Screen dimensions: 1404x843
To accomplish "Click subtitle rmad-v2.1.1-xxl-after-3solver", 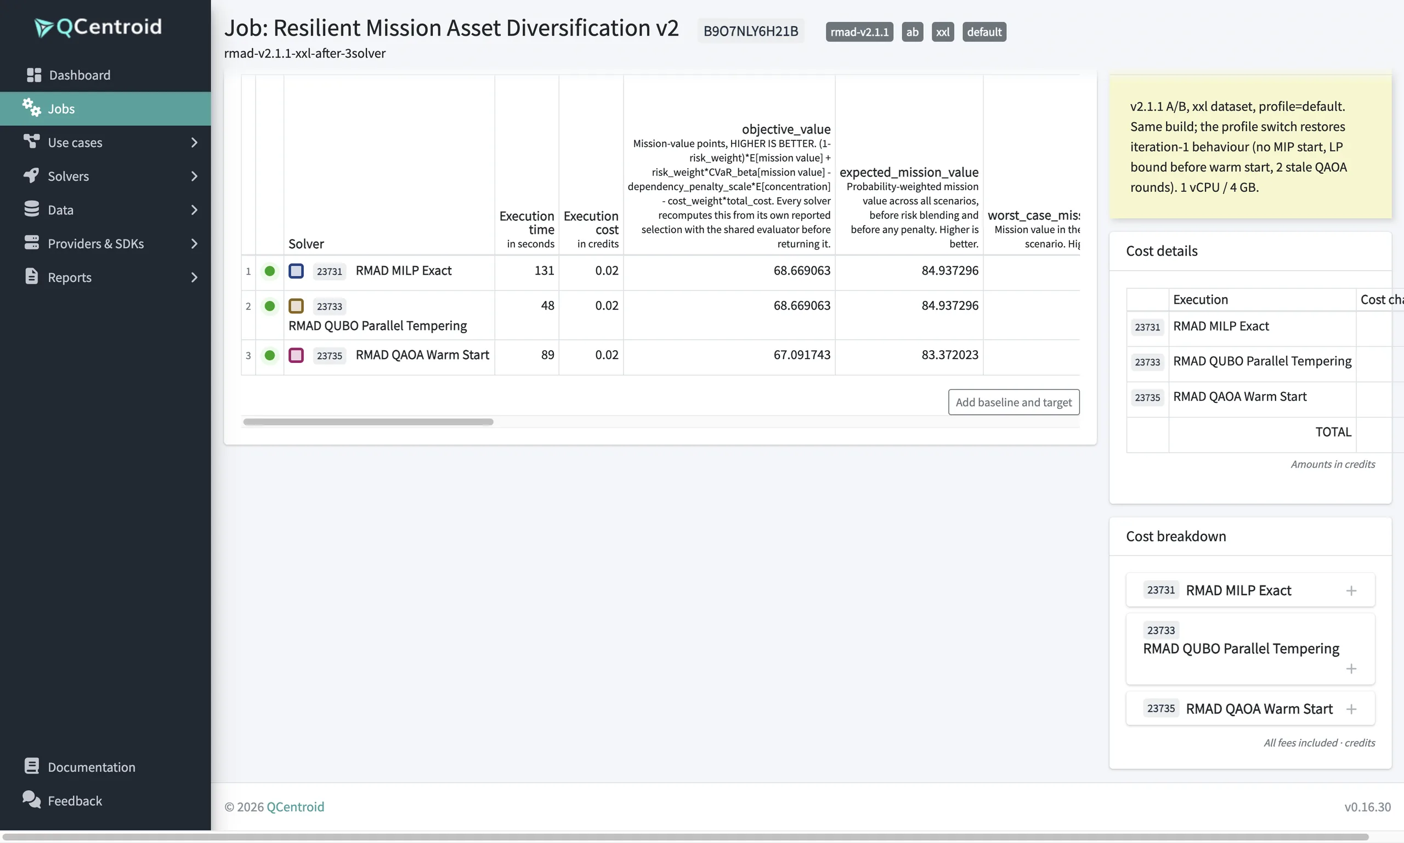I will point(305,53).
